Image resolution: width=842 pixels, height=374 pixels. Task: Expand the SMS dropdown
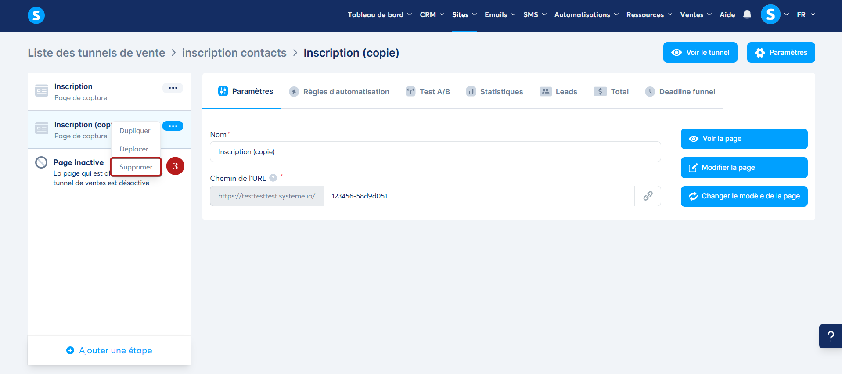click(x=535, y=14)
